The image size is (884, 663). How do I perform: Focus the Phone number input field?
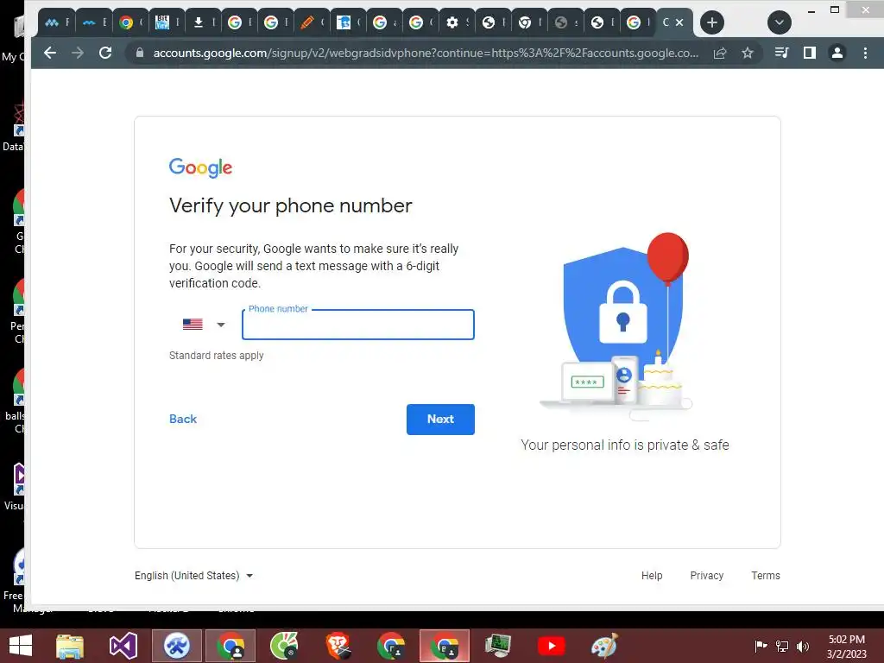[358, 325]
